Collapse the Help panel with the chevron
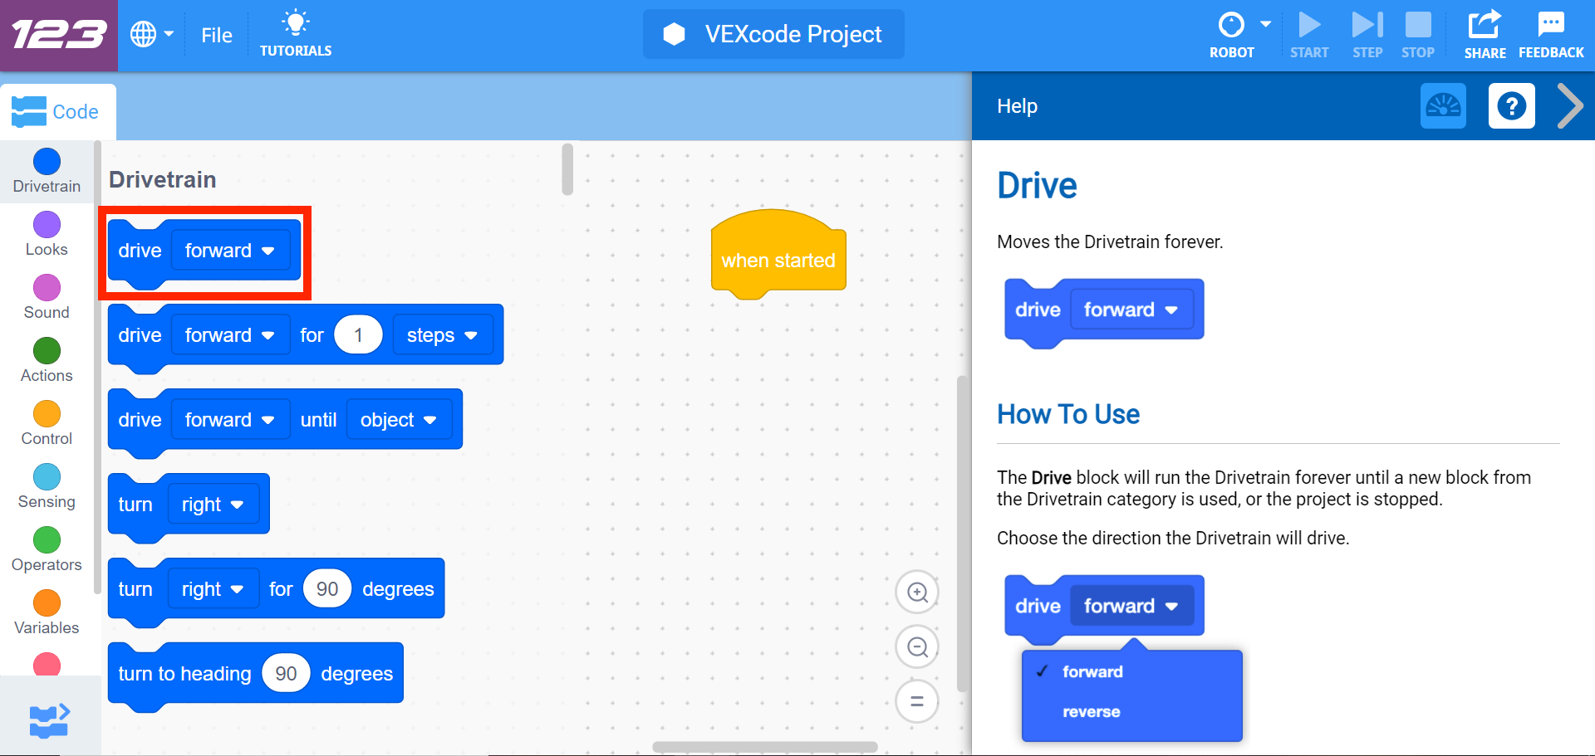 click(1570, 106)
